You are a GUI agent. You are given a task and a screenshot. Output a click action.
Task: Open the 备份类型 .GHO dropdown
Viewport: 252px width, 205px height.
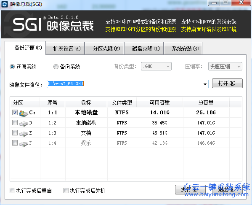tap(156, 66)
